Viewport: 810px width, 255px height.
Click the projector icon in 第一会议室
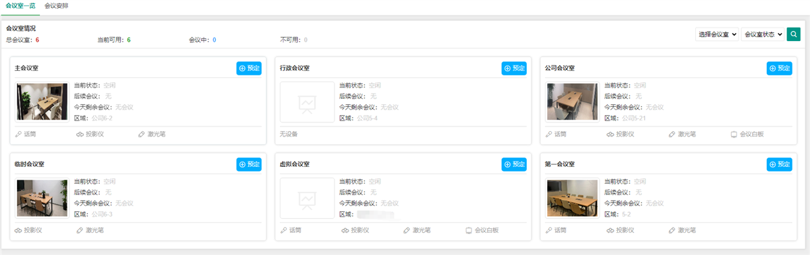[610, 231]
